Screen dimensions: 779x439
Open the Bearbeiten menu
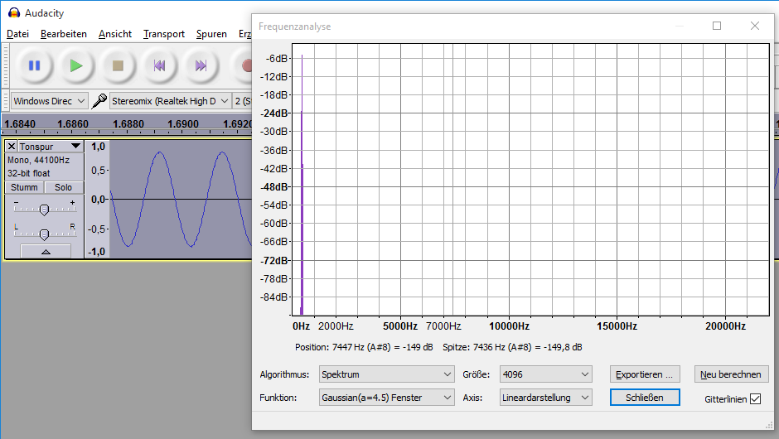64,34
